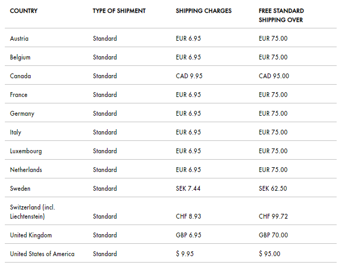Click the GBP 70.00 free shipping value

(273, 235)
